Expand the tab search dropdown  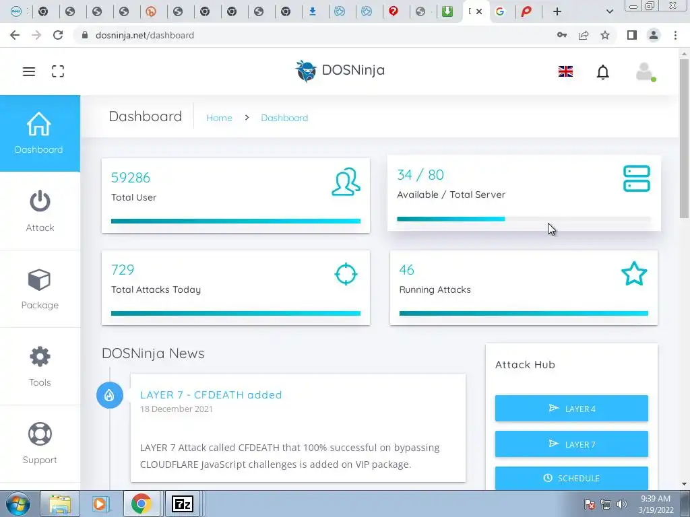click(x=609, y=12)
